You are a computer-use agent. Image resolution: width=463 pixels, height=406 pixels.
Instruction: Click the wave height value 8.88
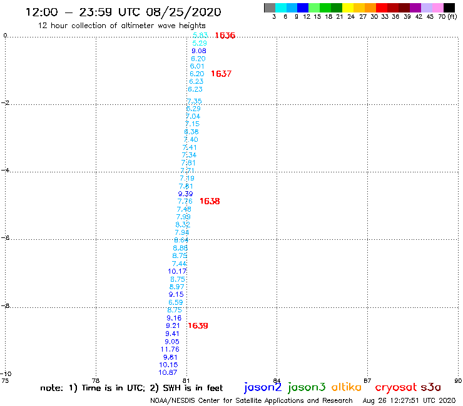click(180, 248)
